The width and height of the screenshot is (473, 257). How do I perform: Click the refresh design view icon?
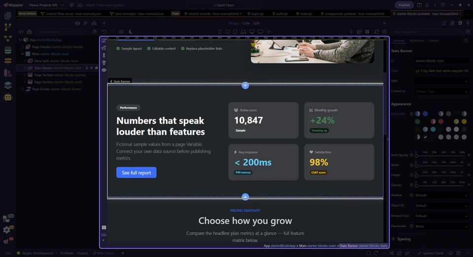pos(376,32)
